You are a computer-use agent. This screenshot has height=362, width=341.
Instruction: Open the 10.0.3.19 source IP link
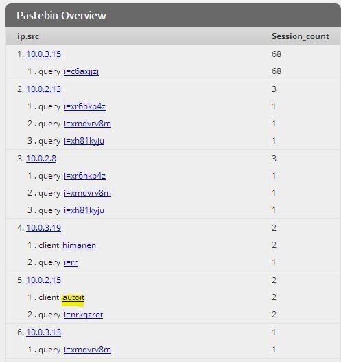click(x=44, y=228)
